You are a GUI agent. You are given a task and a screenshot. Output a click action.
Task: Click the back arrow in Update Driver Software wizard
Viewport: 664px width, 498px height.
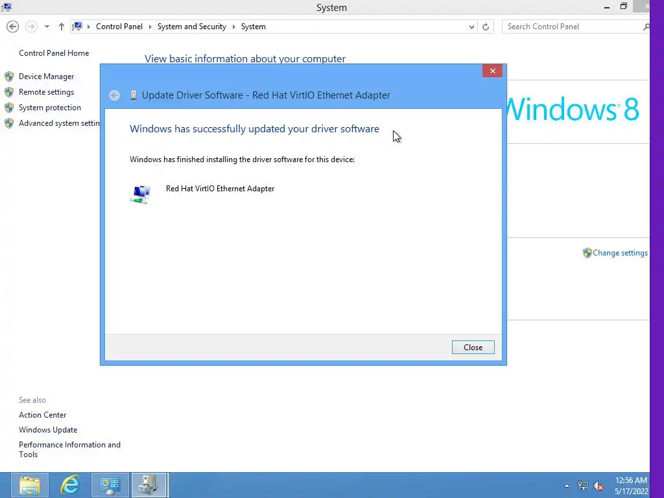pyautogui.click(x=114, y=95)
